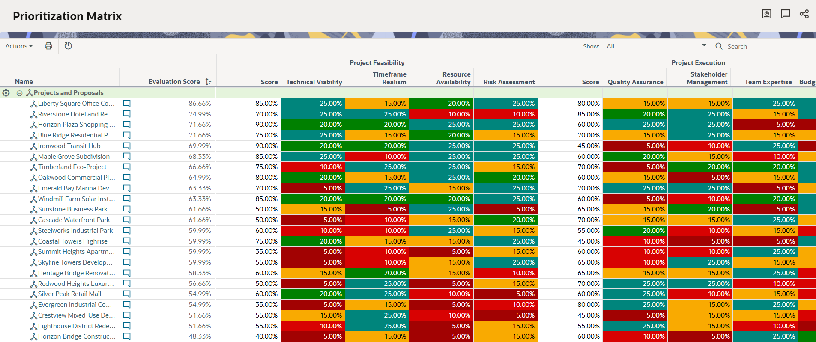Viewport: 816px width, 342px height.
Task: Click the search magnifier icon
Action: point(719,46)
